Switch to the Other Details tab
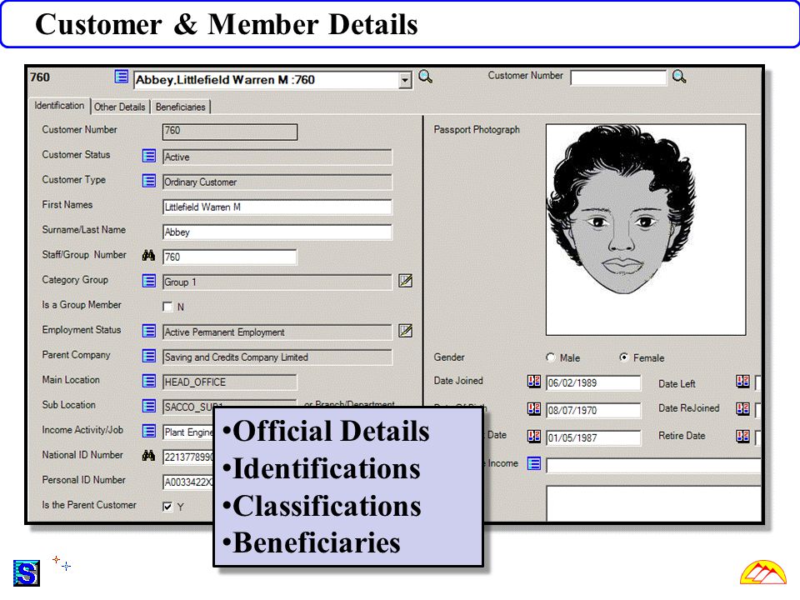This screenshot has width=800, height=600. 119,107
